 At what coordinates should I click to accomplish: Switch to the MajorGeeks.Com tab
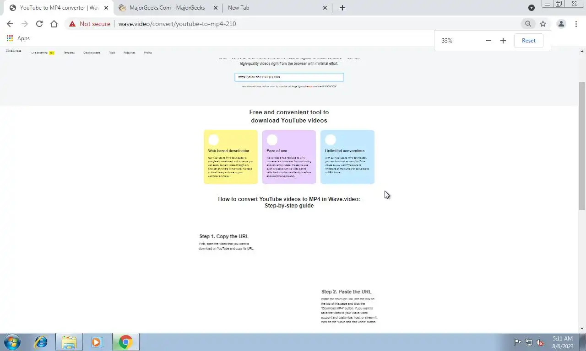click(167, 8)
